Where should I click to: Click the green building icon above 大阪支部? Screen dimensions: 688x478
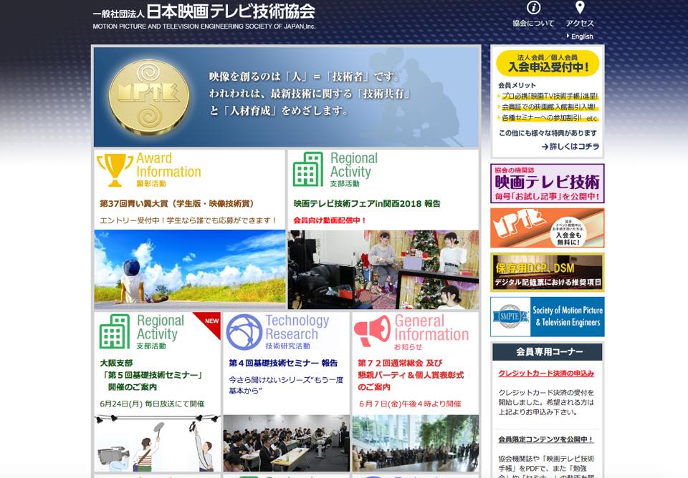[x=115, y=331]
